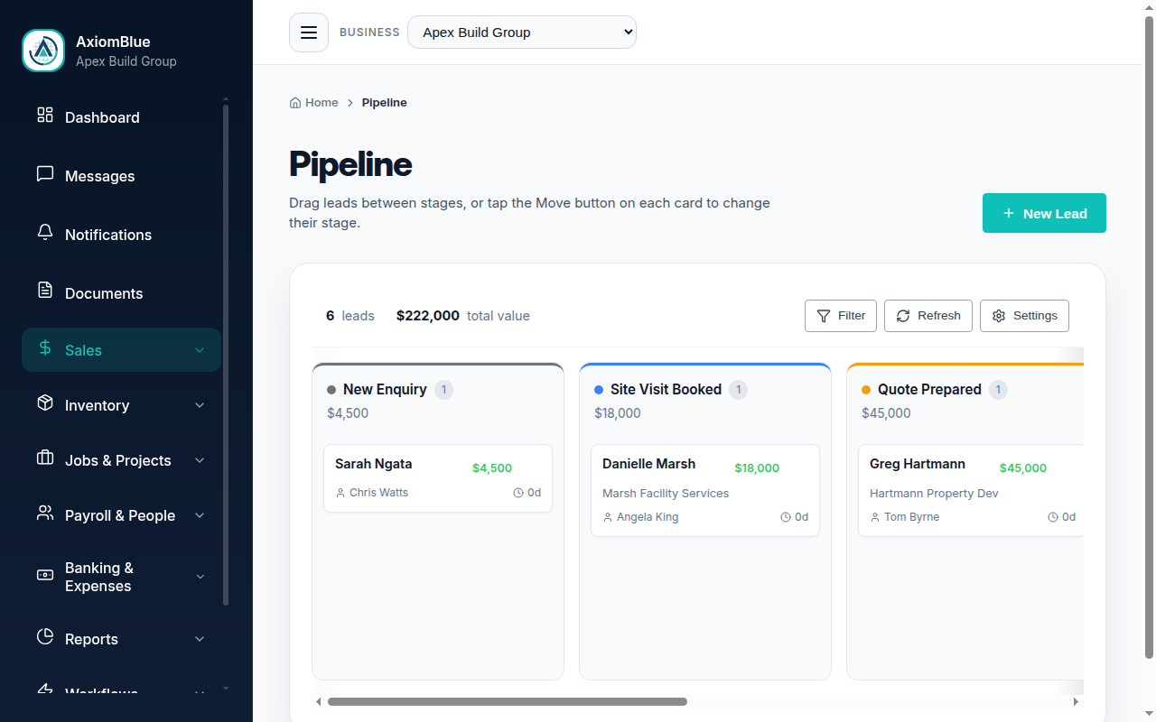Open Dashboard in the sidebar
This screenshot has height=722, width=1156.
(121, 117)
